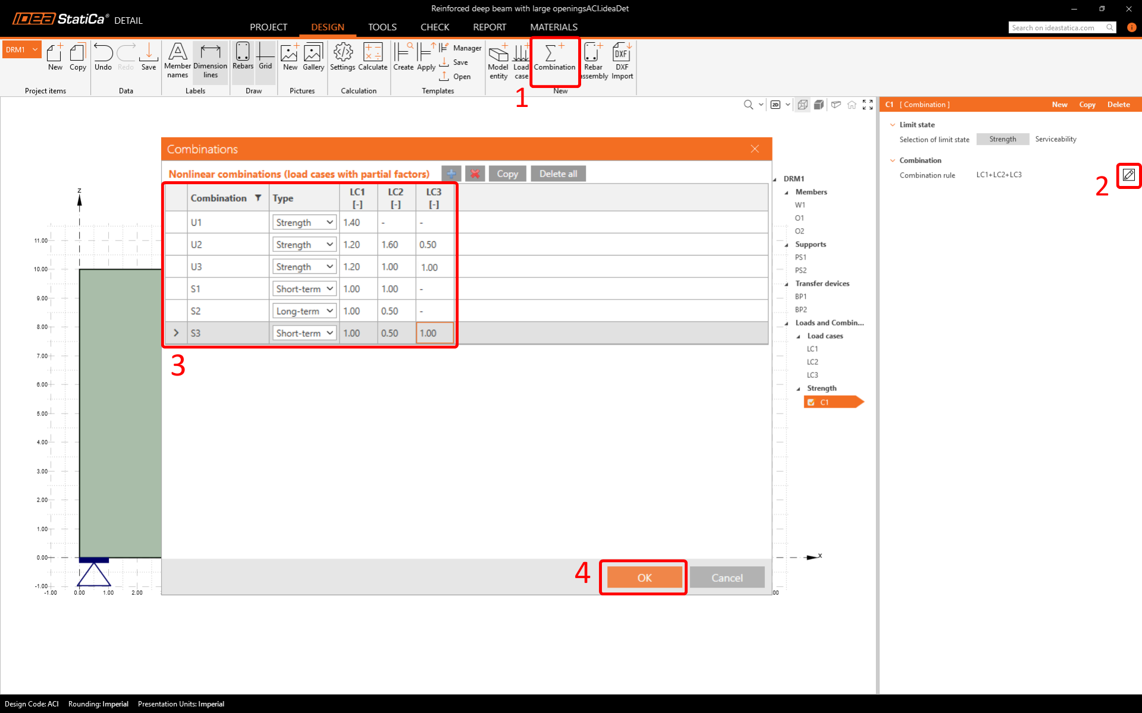Switch to the CHECK ribbon tab

point(434,27)
